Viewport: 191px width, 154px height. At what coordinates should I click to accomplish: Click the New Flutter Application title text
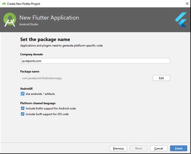(49, 18)
